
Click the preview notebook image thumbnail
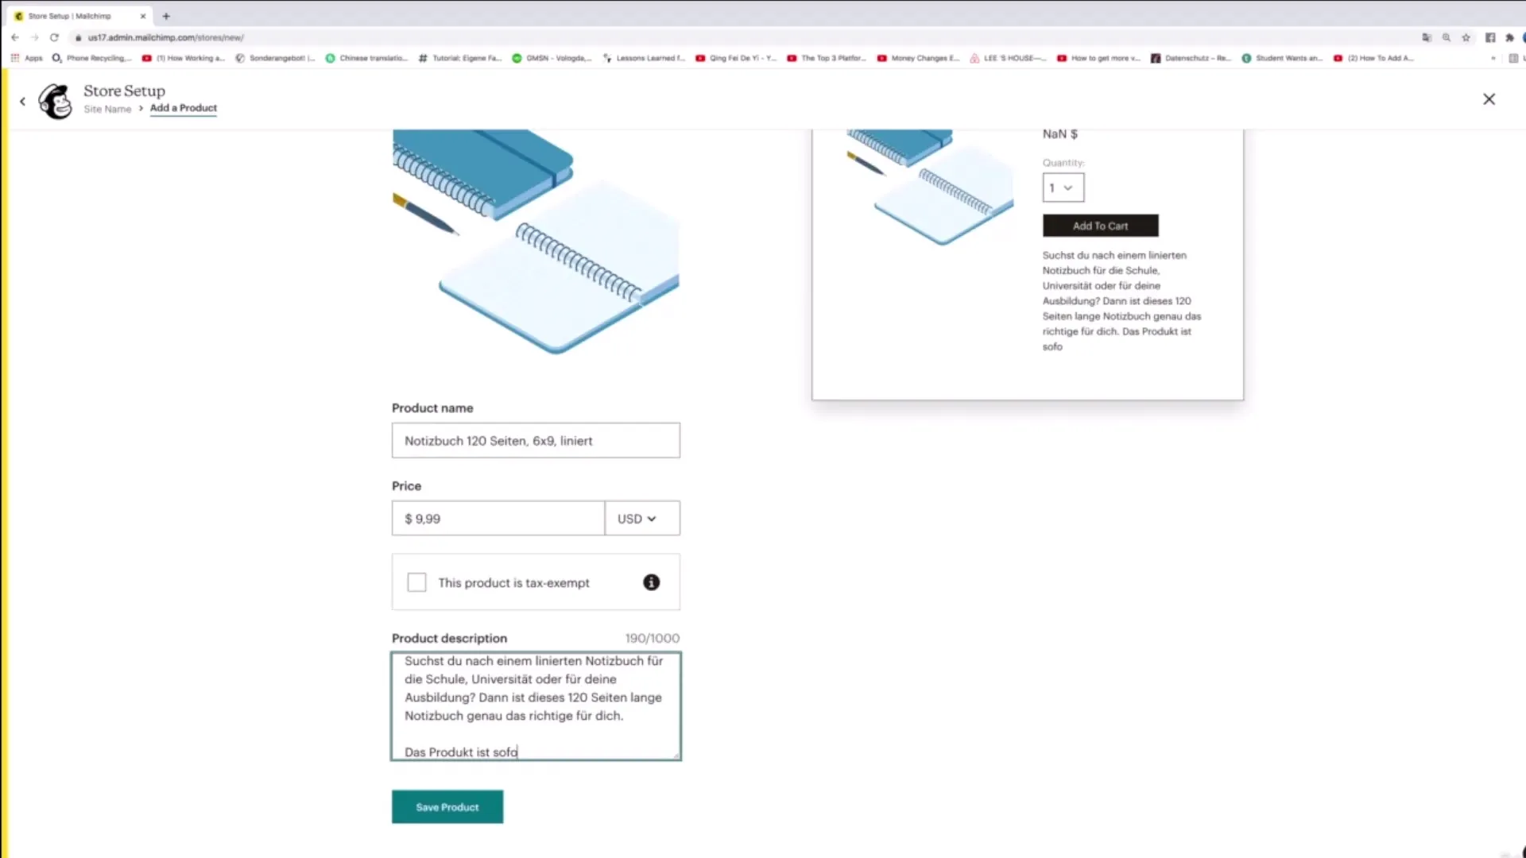click(x=930, y=187)
